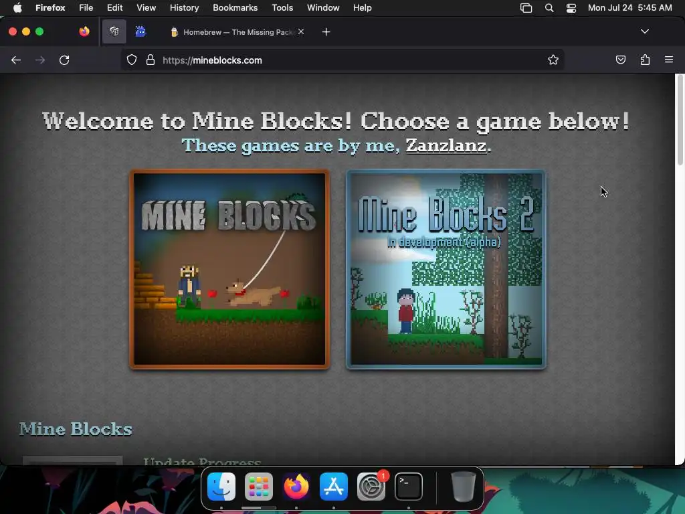Switch to the pinned Firefox tab
Viewport: 685px width, 514px height.
click(84, 31)
